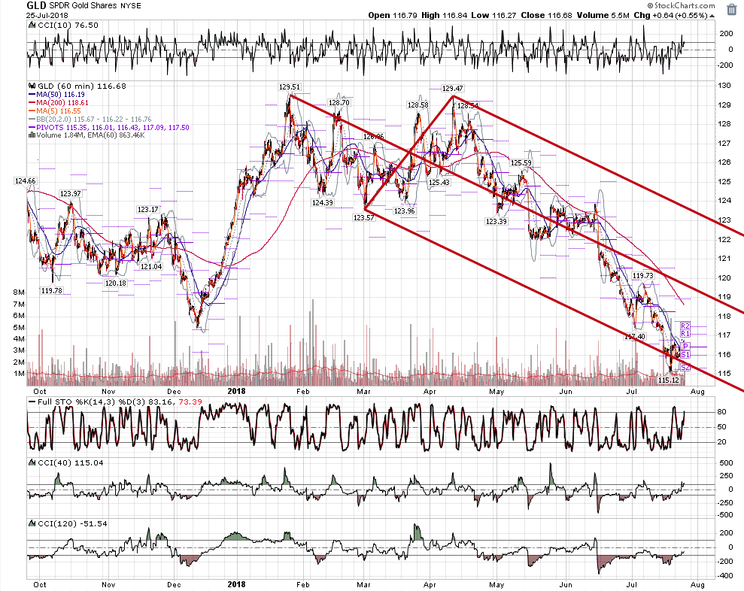The image size is (744, 591).
Task: Click the orange MA(5) legend line swatch
Action: [x=32, y=111]
